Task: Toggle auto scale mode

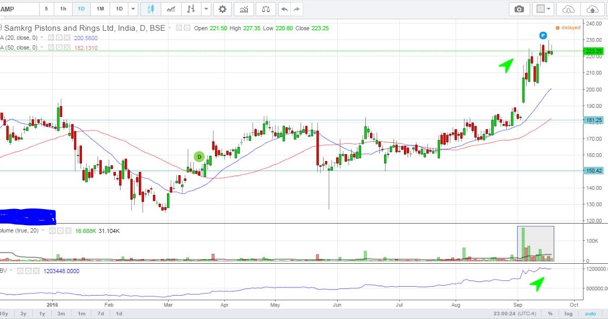Action: pos(590,314)
